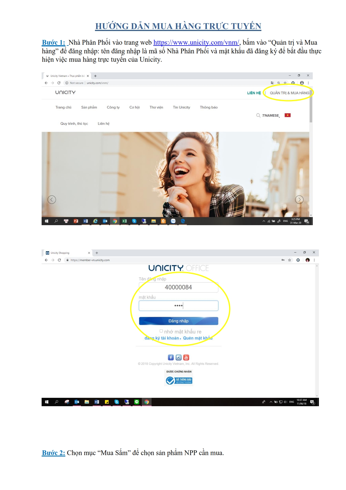The image size is (346, 490).
Task: Open the Facebook icon on login page
Action: tap(171, 357)
